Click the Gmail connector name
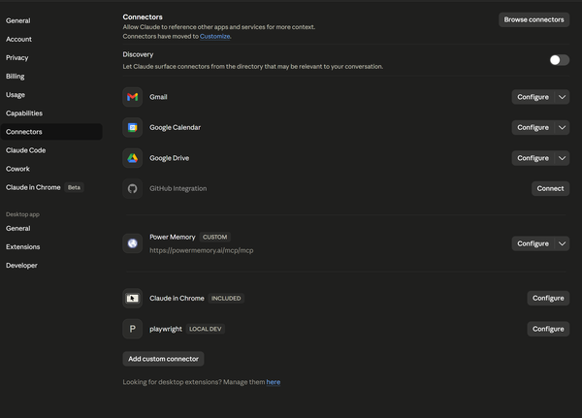 click(158, 97)
